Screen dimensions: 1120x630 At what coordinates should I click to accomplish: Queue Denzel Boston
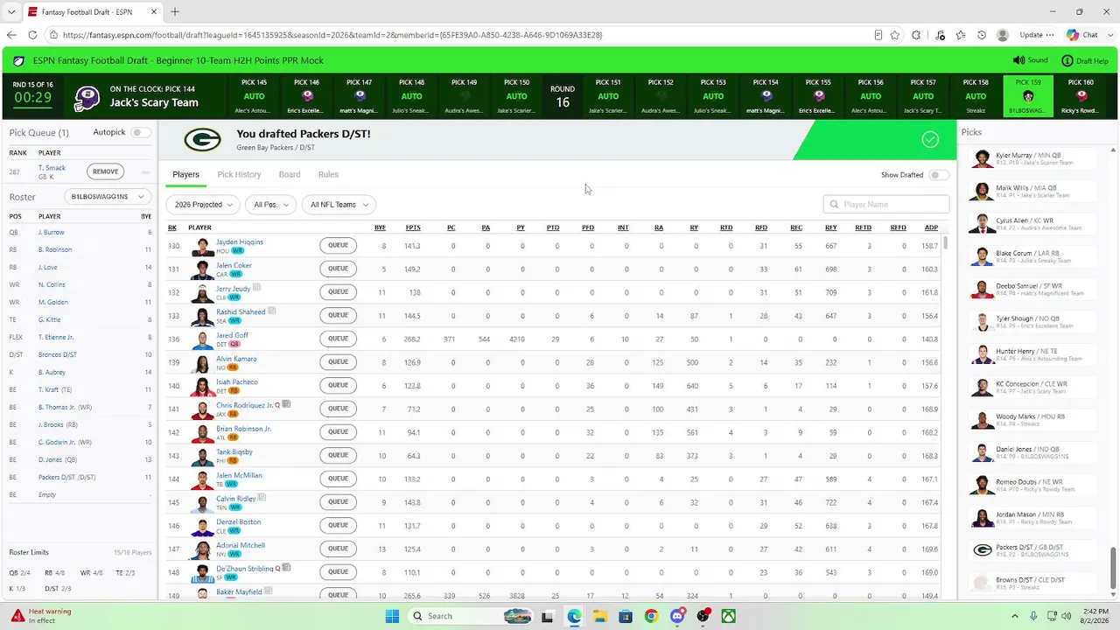click(338, 525)
